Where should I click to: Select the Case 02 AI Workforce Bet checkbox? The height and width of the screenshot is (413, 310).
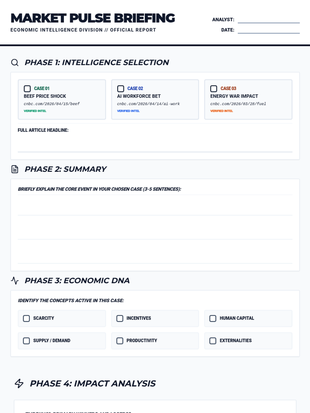[x=121, y=89]
